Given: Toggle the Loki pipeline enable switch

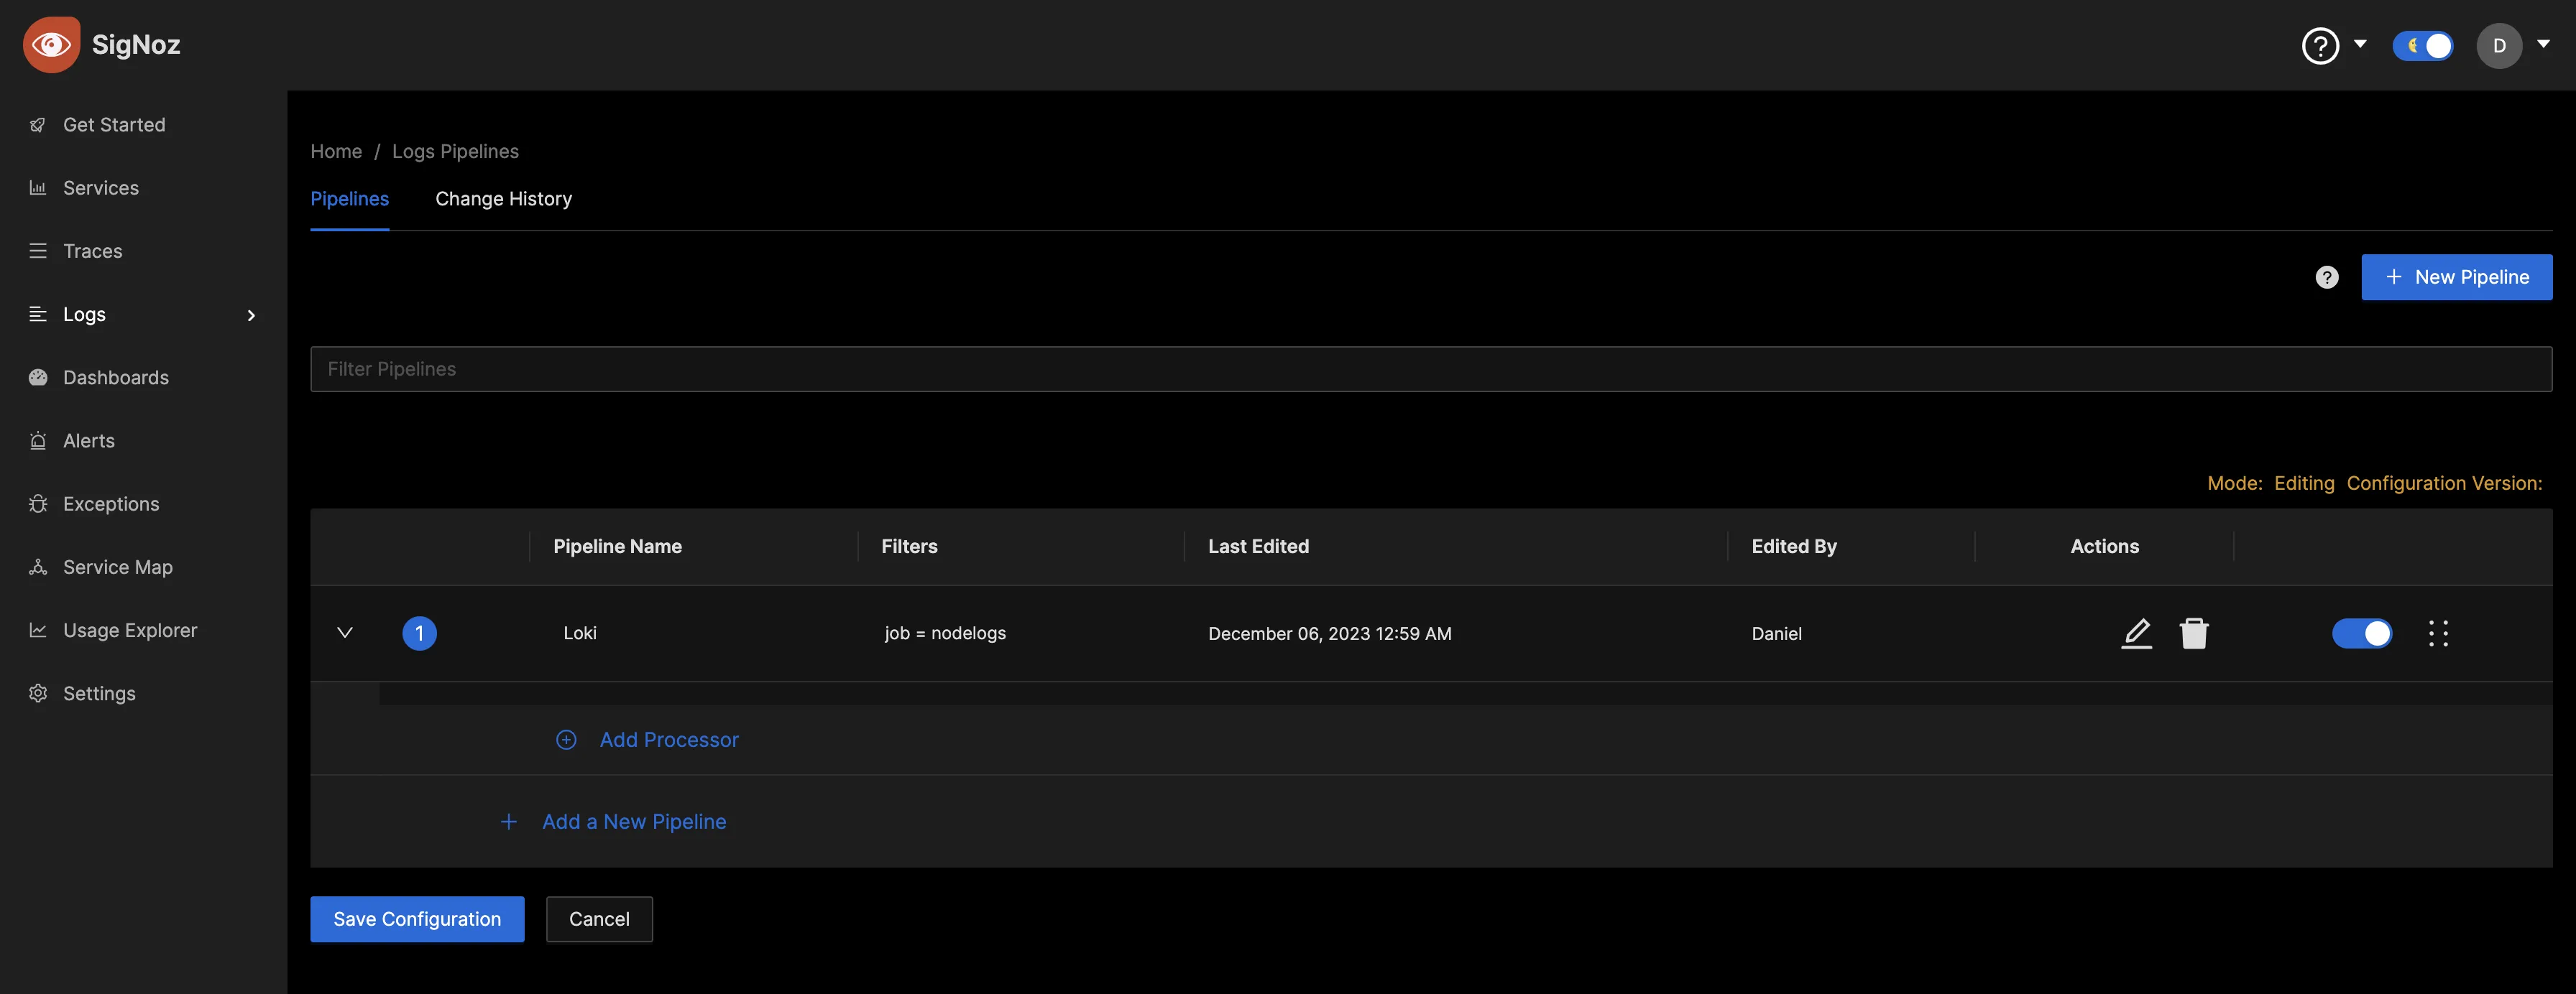Looking at the screenshot, I should 2363,631.
